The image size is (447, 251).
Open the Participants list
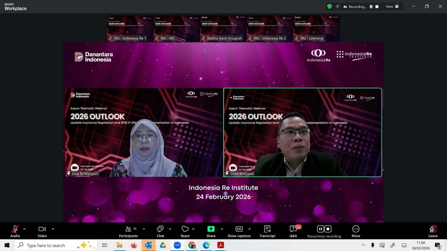coord(128,231)
